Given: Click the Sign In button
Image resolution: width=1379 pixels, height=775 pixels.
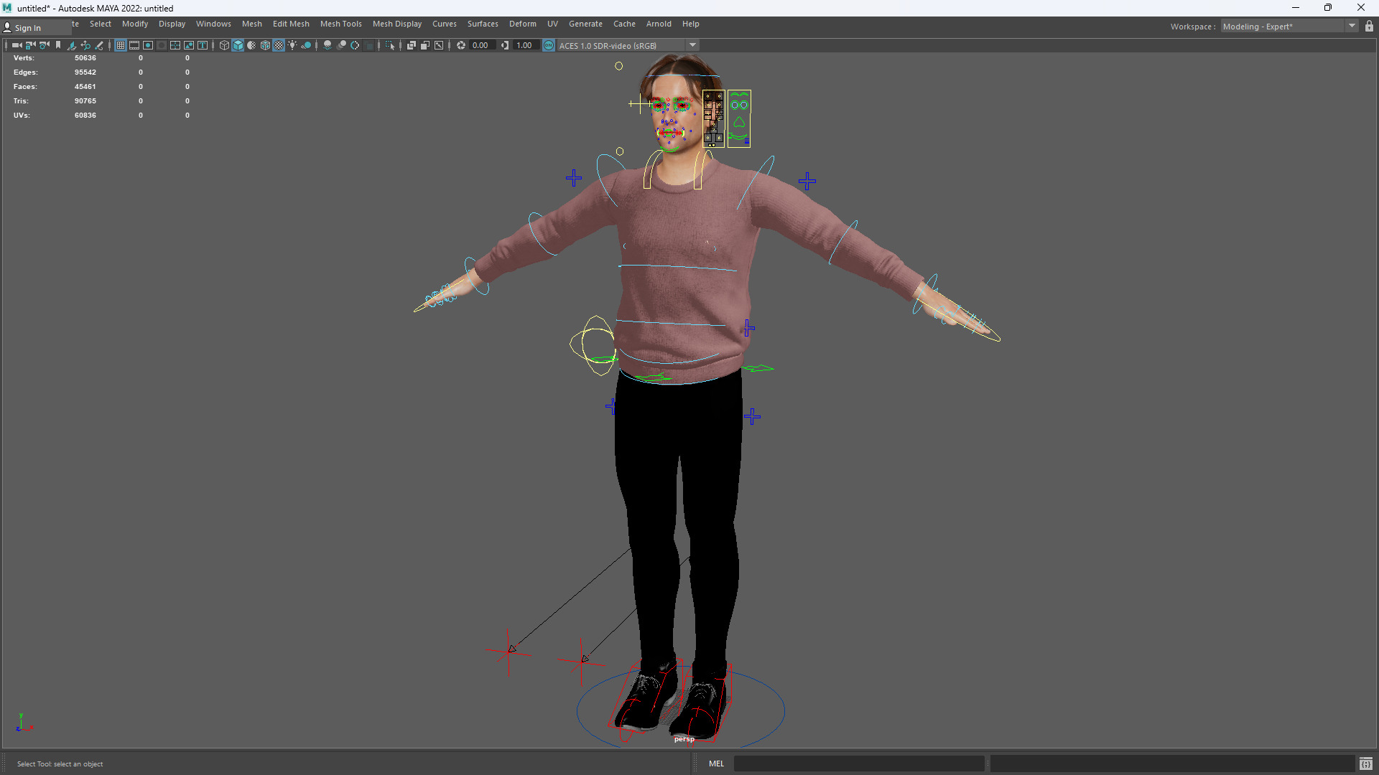Looking at the screenshot, I should [x=27, y=28].
